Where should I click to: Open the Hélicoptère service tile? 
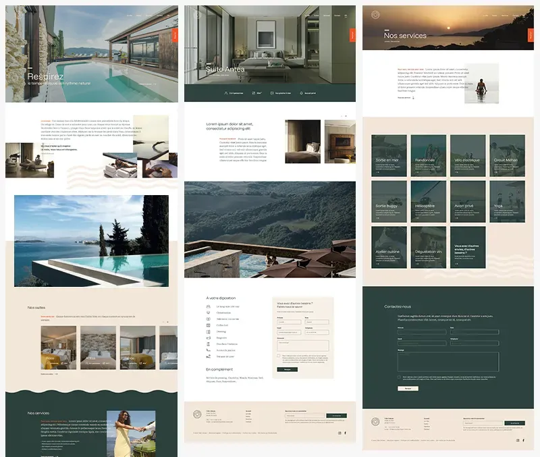click(429, 200)
